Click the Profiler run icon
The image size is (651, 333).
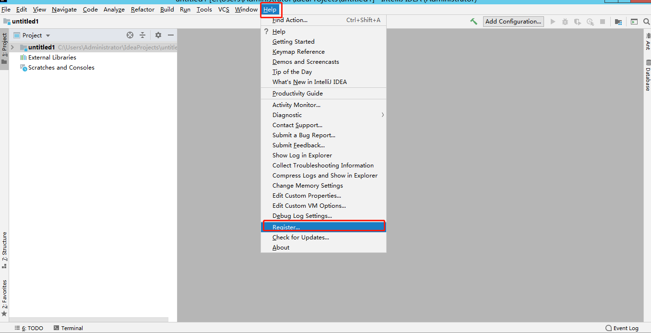point(590,22)
